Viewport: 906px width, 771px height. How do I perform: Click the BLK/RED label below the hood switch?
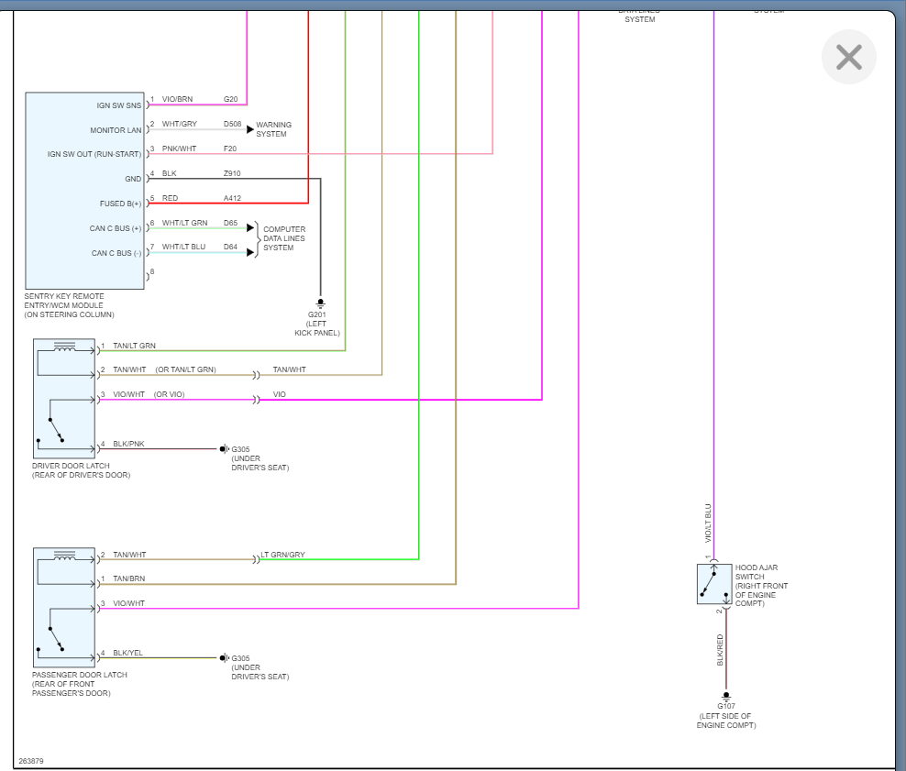coord(720,649)
